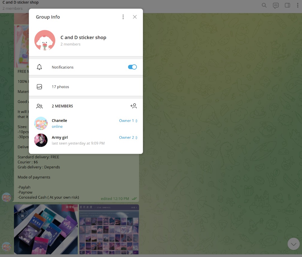Open Group Info three-dot options menu
Viewport: 302px width, 257px height.
tap(123, 17)
